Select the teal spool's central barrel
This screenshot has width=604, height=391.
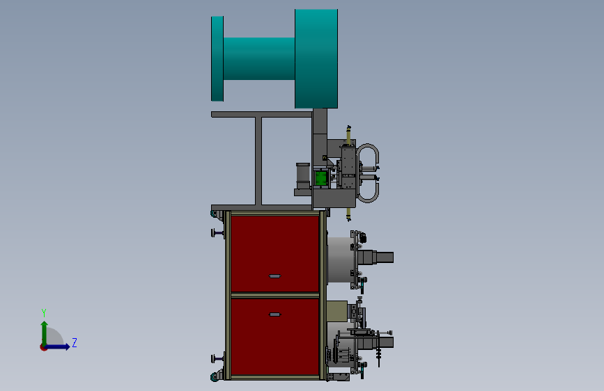pos(259,58)
